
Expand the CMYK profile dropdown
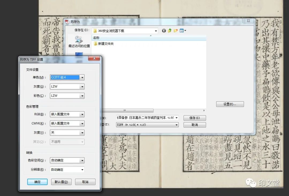coord(82,124)
